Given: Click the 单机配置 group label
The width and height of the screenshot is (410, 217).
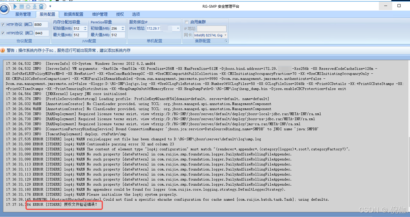Looking at the screenshot, I should [154, 41].
